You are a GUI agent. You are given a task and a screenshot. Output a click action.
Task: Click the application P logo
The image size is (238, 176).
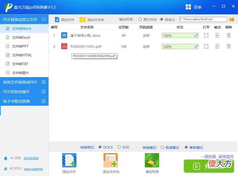[x=8, y=7]
